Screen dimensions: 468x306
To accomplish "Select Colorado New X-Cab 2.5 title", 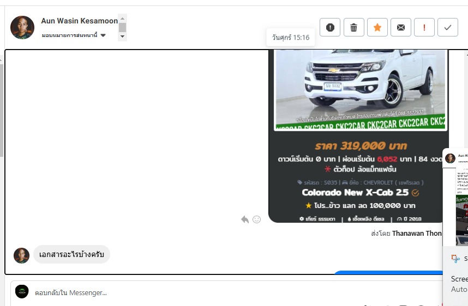I will pyautogui.click(x=355, y=193).
